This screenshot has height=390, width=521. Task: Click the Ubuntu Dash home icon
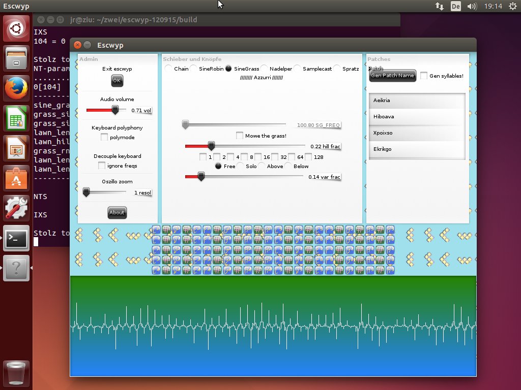pos(16,29)
